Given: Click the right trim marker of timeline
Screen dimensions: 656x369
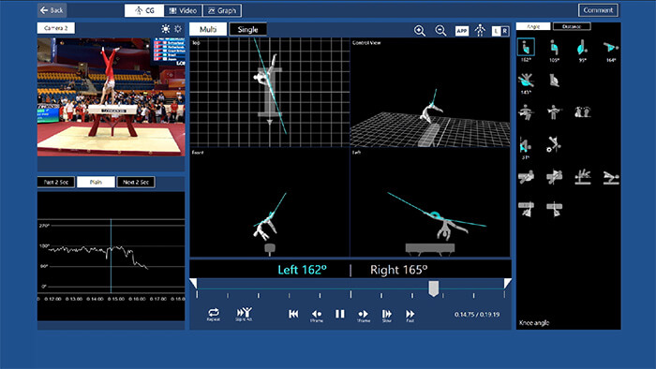Looking at the screenshot, I should 507,284.
